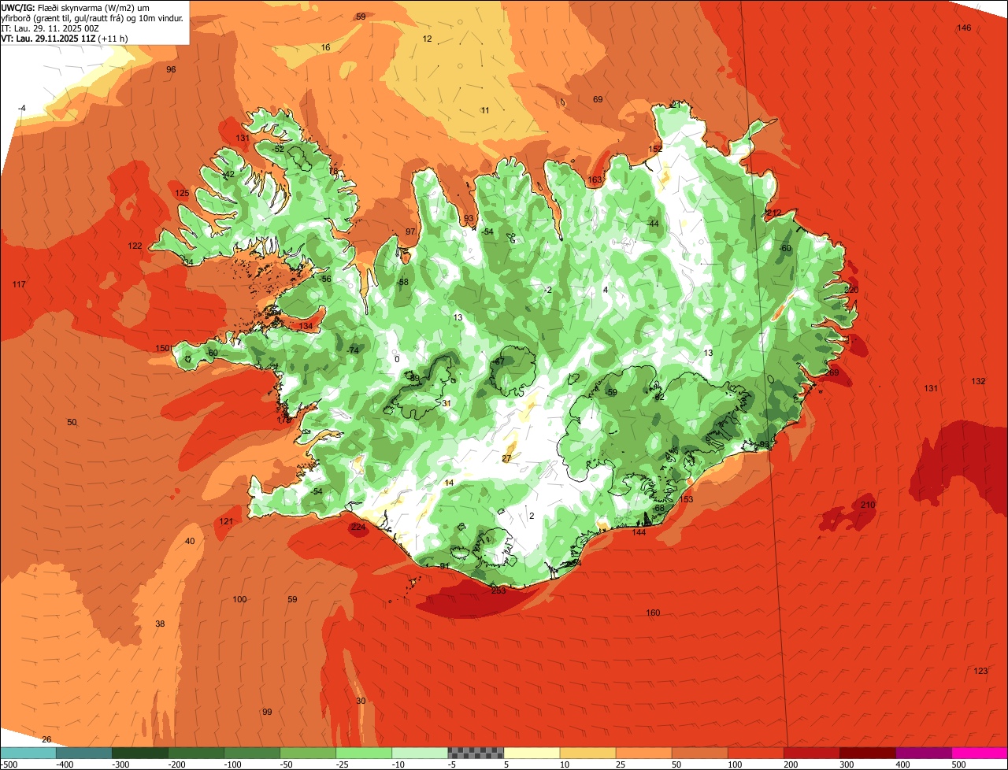The height and width of the screenshot is (770, 1008).
Task: Pick the magenta swatch above 500
Action: [979, 753]
